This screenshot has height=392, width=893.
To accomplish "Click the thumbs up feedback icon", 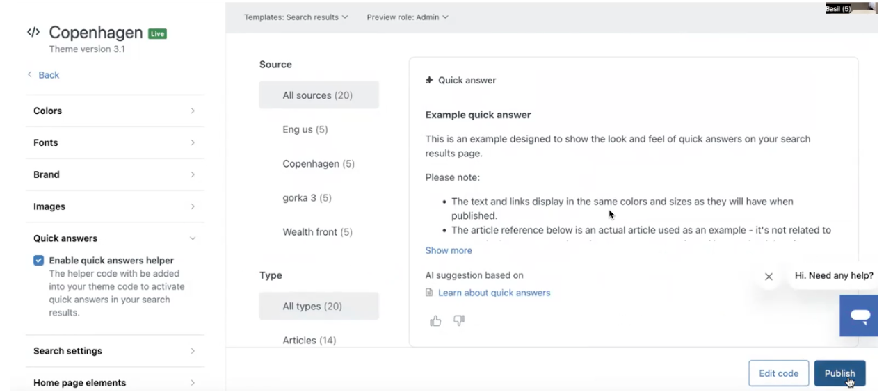I will coord(435,320).
